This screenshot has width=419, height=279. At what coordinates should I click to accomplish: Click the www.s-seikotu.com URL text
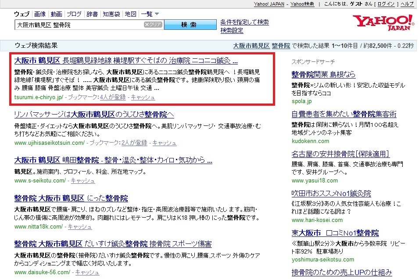pos(40,181)
